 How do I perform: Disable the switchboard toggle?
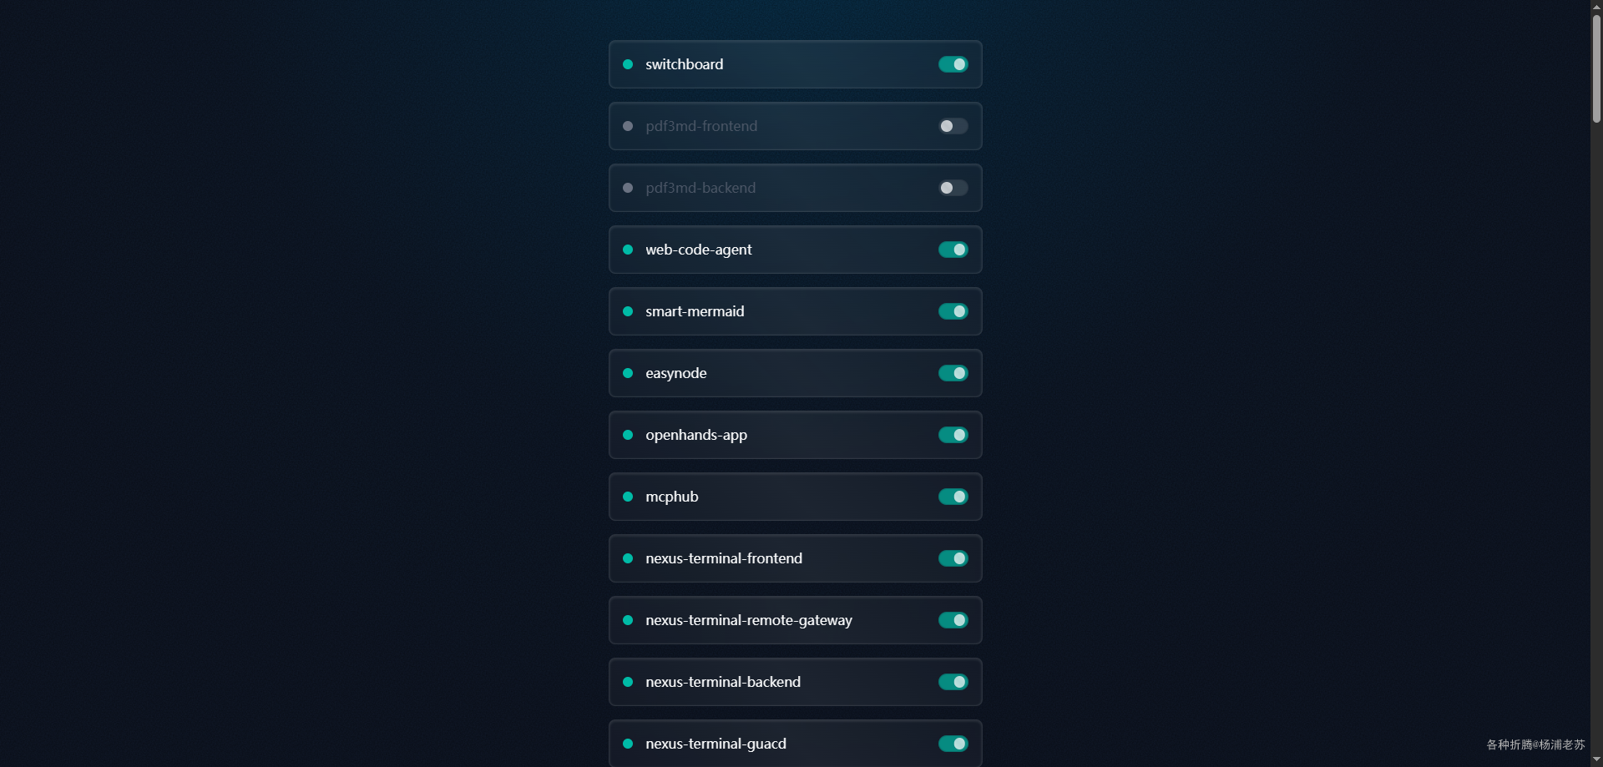click(953, 64)
